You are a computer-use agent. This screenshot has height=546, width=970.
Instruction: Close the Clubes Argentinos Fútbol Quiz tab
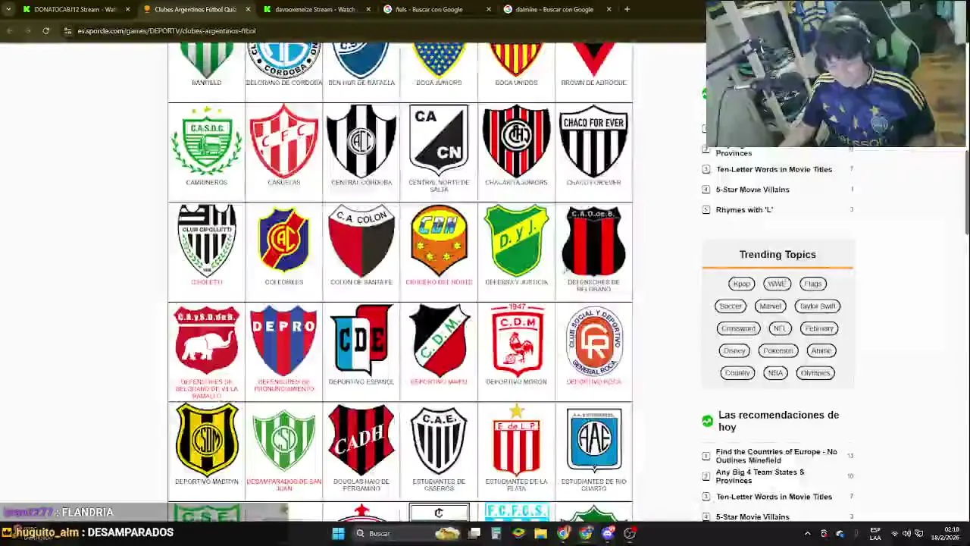coord(248,9)
